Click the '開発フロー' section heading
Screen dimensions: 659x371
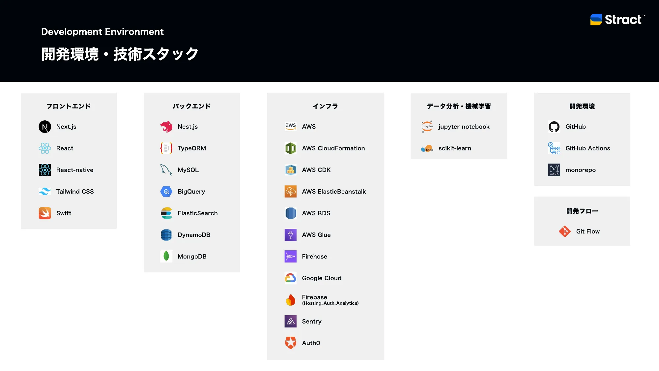(582, 211)
